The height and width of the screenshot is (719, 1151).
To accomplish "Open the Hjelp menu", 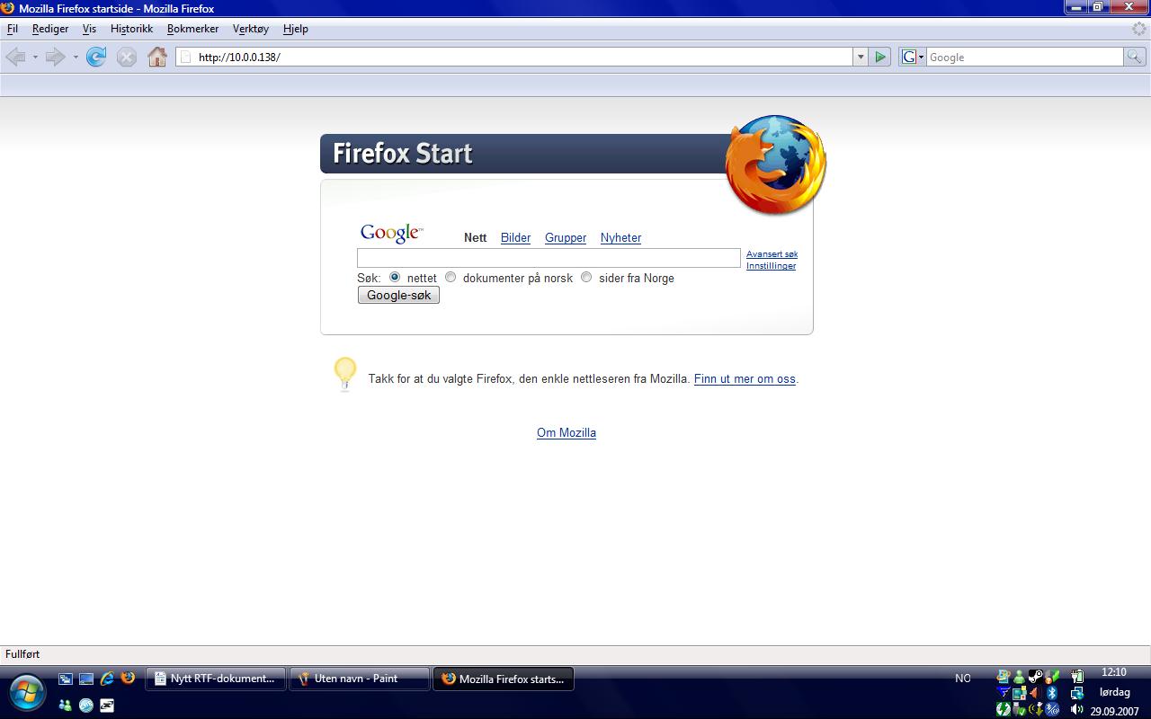I will [x=296, y=29].
